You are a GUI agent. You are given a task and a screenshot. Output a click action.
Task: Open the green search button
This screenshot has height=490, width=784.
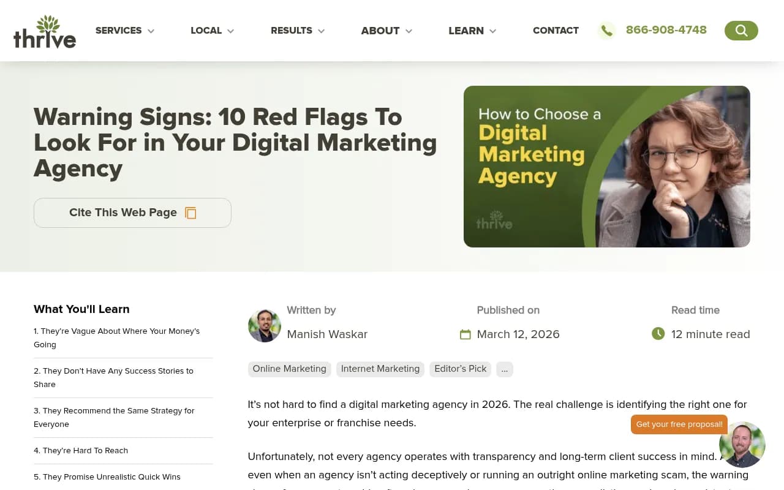(x=741, y=31)
